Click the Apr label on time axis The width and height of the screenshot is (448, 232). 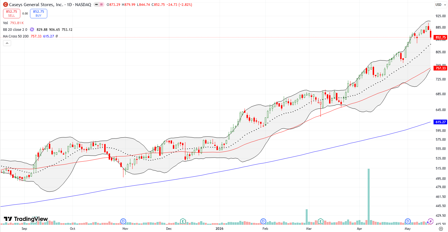(x=360, y=229)
